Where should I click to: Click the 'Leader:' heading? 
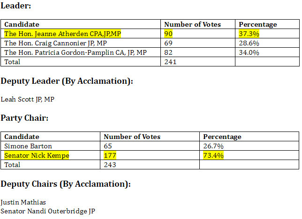click(x=16, y=6)
